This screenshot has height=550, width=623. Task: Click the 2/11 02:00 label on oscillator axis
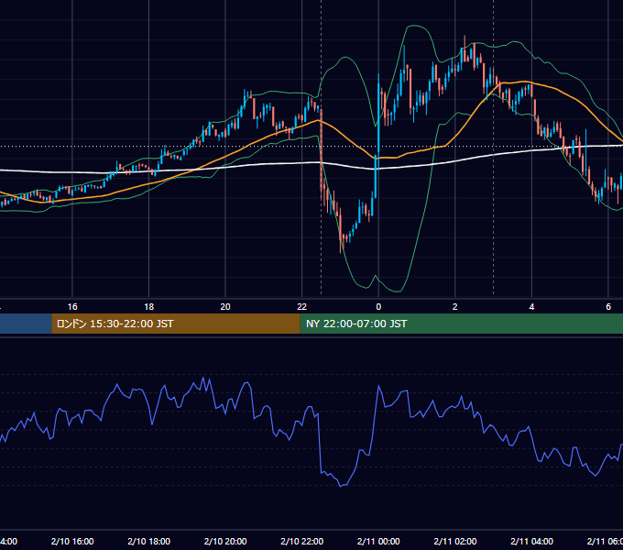coord(455,541)
